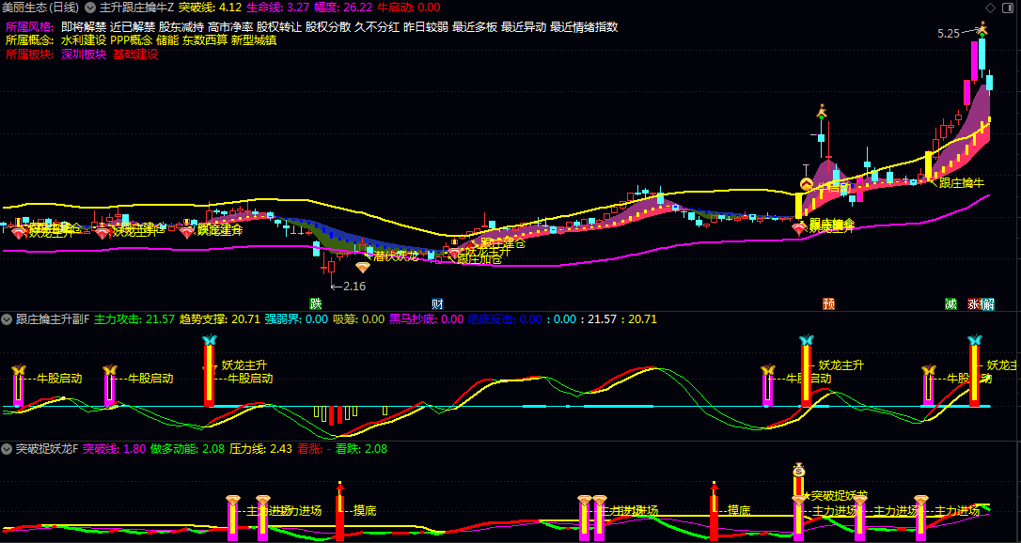Open the 即将解禁 style tag
Viewport: 1021px width, 543px height.
click(84, 27)
